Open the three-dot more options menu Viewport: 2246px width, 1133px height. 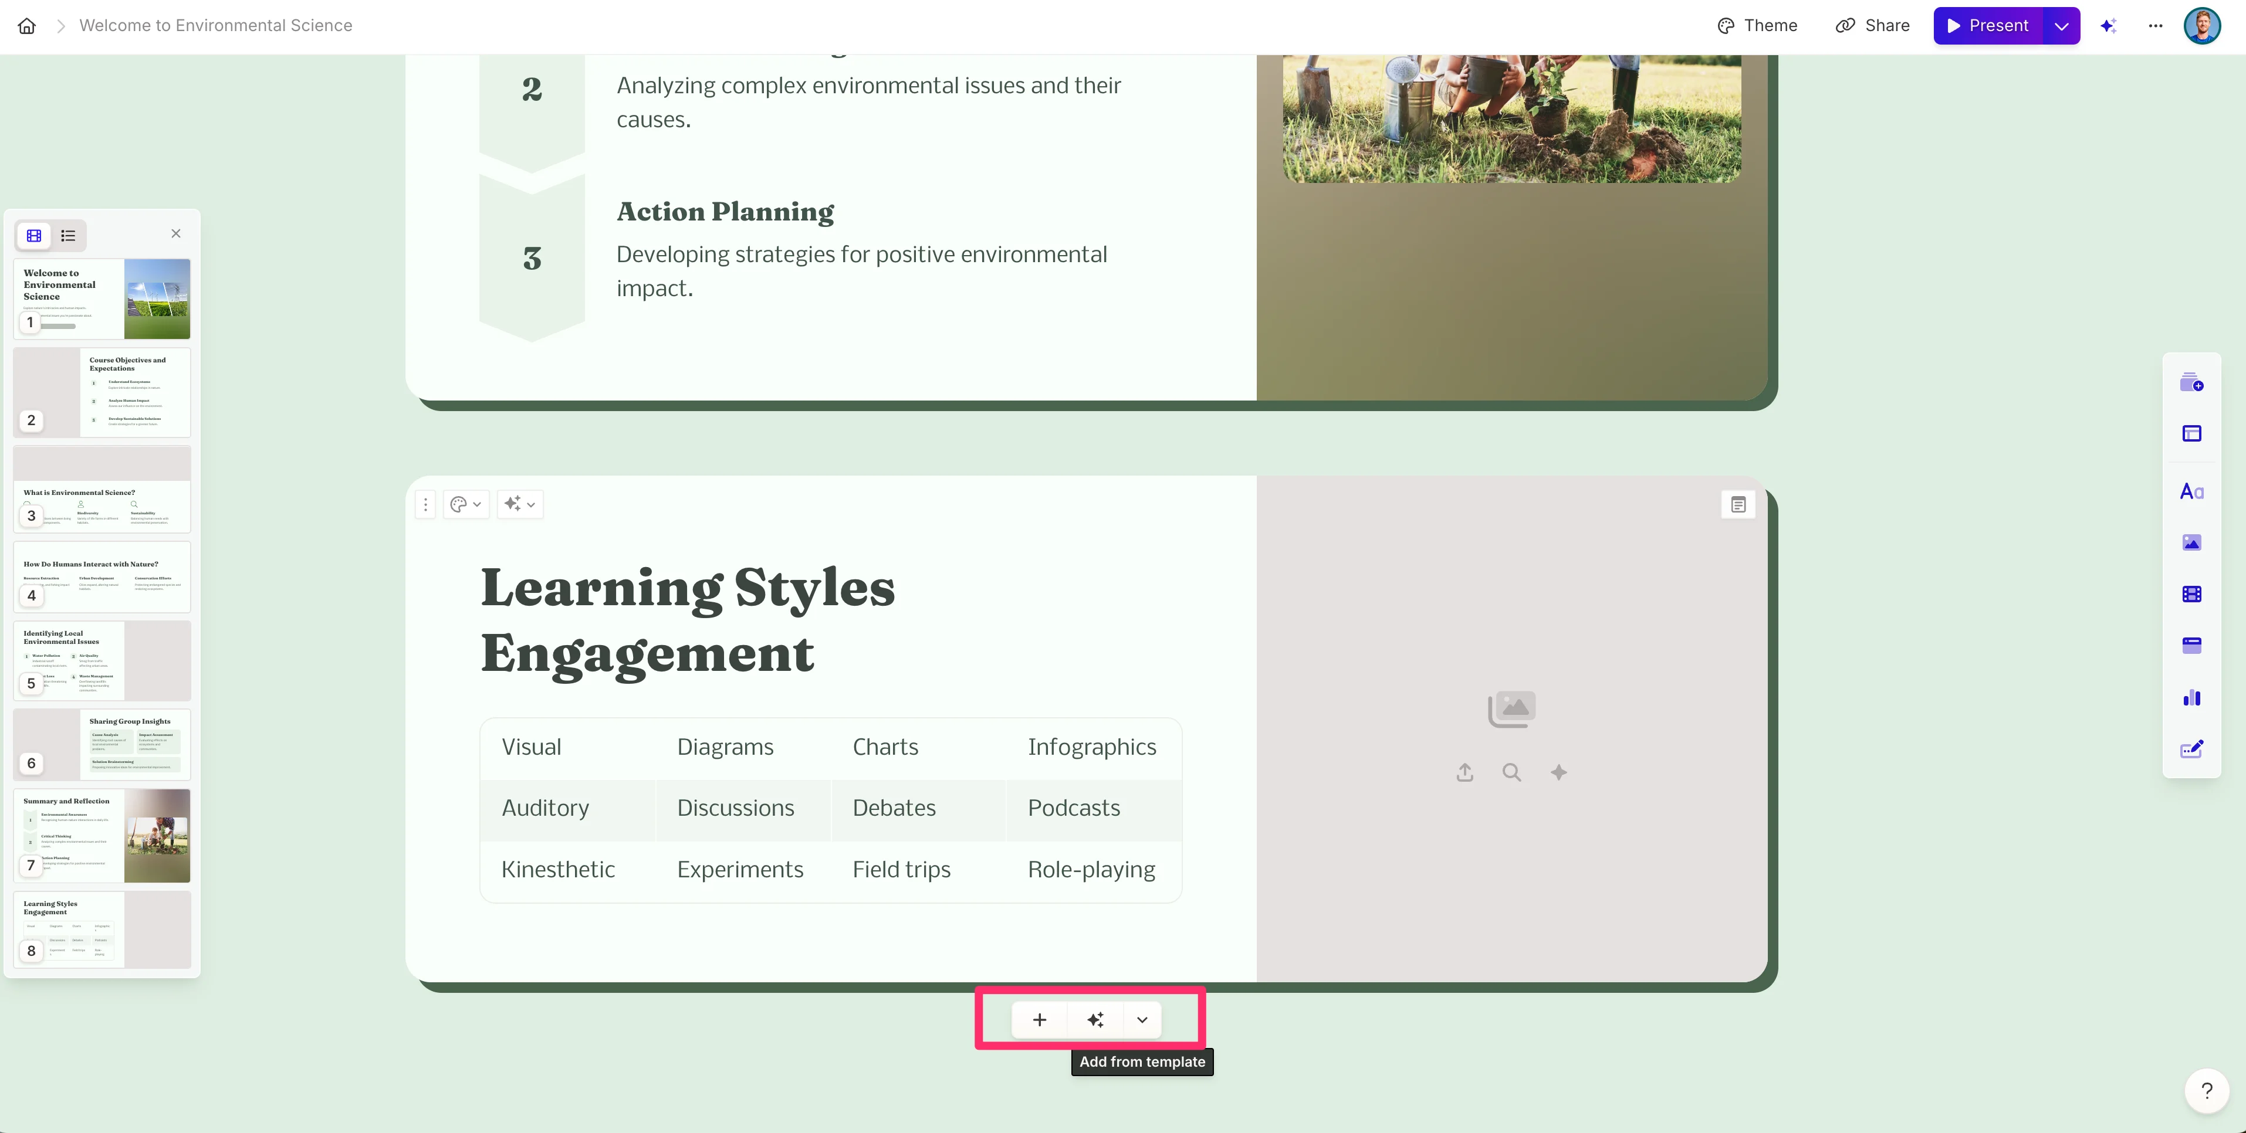point(2155,25)
